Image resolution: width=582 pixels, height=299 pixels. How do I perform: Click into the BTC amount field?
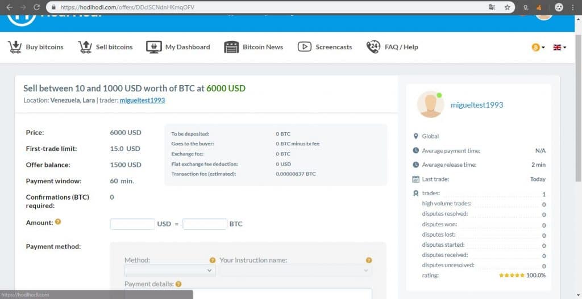point(205,224)
